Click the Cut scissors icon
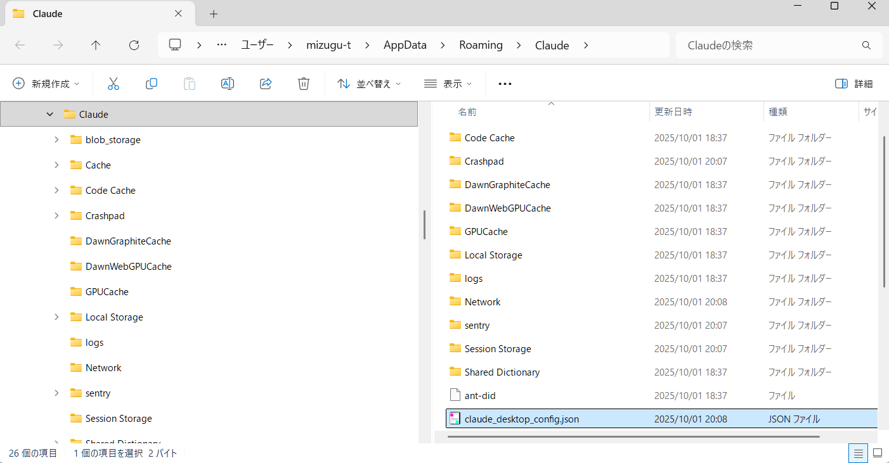 [114, 84]
